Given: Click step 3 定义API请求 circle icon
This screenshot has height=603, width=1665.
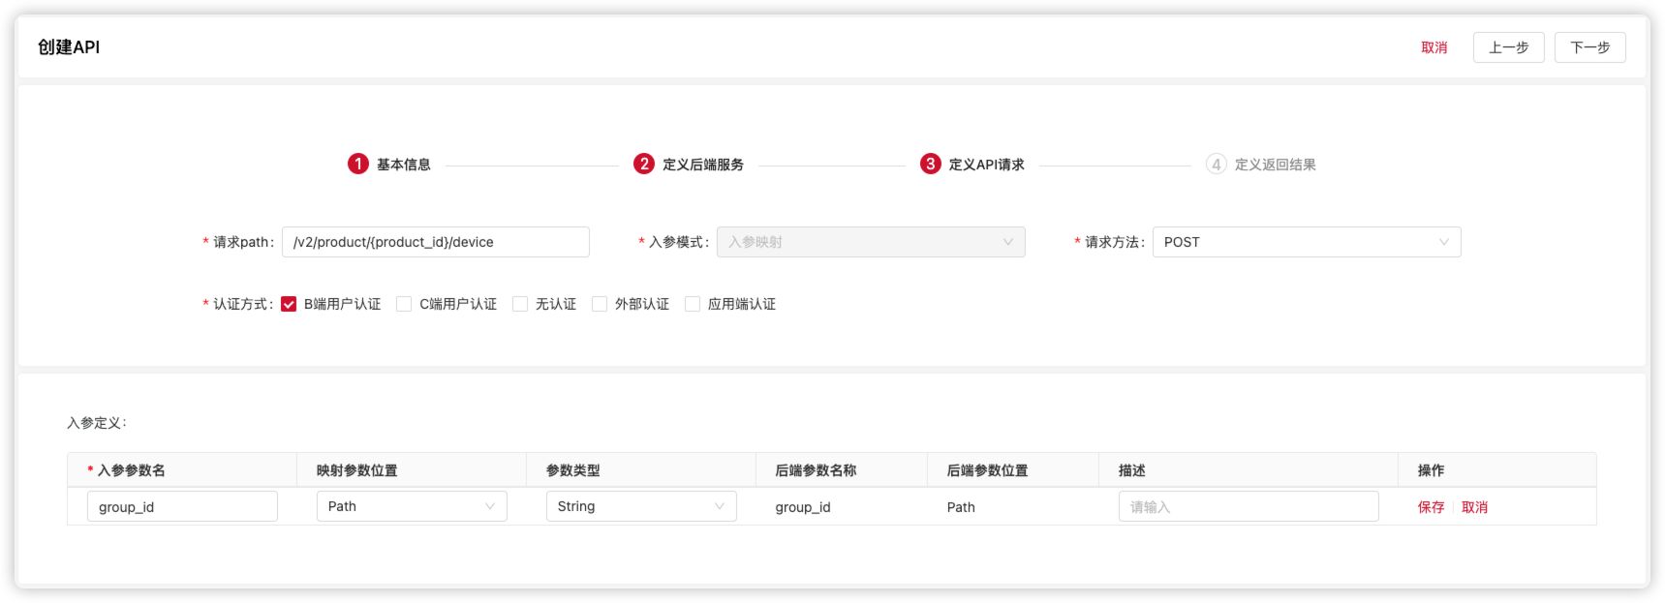Looking at the screenshot, I should [x=930, y=164].
